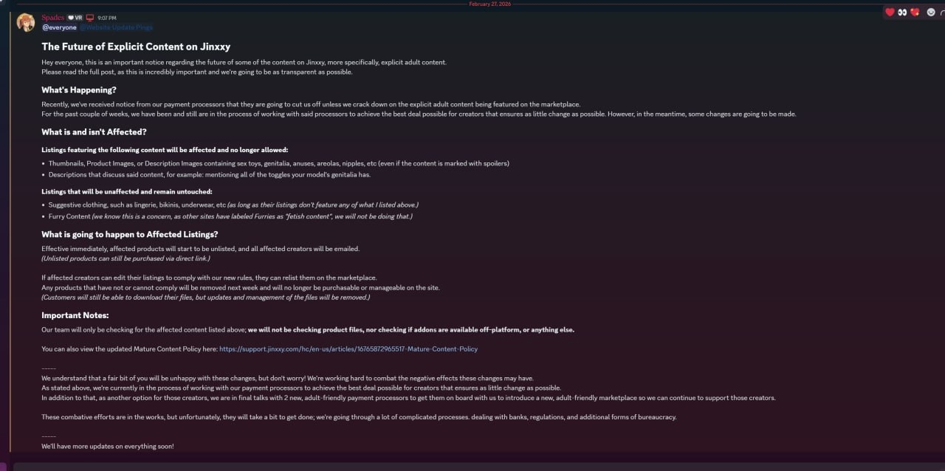Image resolution: width=945 pixels, height=471 pixels.
Task: Click the 9:07 PM message timestamp
Action: click(x=107, y=18)
